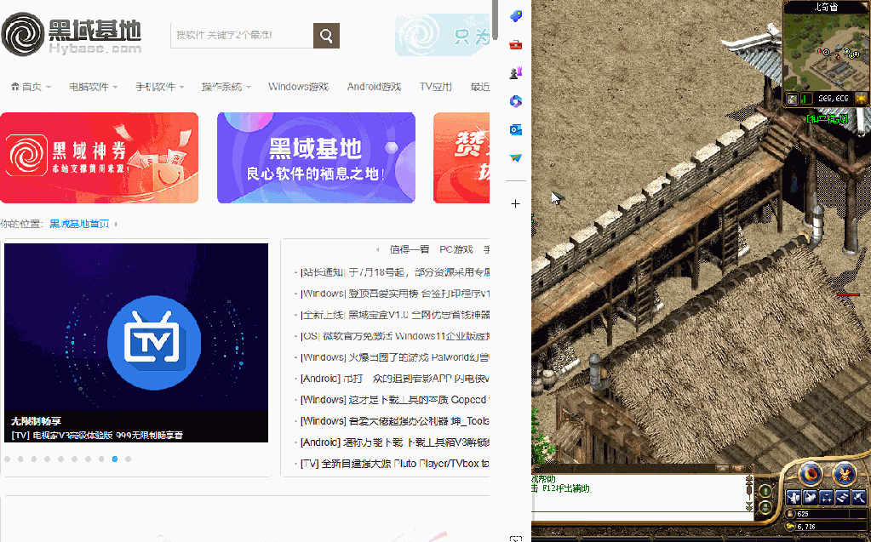Open the red Tools briefcase sidebar icon
Image resolution: width=871 pixels, height=542 pixels.
515,44
